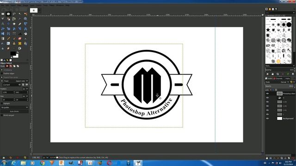Toggle Expand from center checkbox
This screenshot has height=166, width=296.
pos(2,77)
